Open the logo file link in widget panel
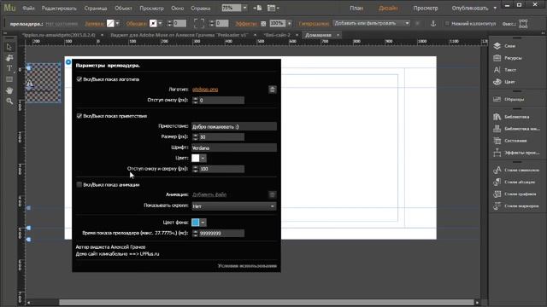Screen dimensions: 547x307 pyautogui.click(x=205, y=90)
